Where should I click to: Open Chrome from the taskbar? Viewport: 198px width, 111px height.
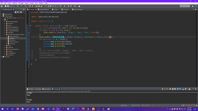click(x=38, y=109)
